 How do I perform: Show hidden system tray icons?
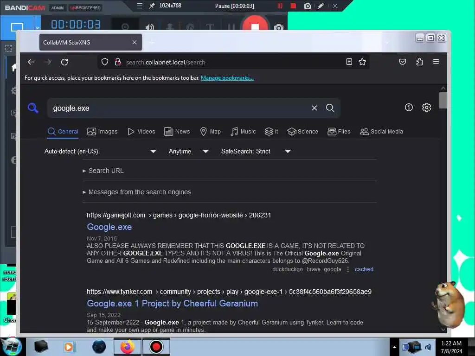click(394, 347)
